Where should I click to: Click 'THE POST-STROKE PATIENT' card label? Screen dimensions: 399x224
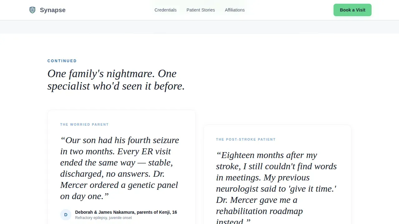click(246, 139)
